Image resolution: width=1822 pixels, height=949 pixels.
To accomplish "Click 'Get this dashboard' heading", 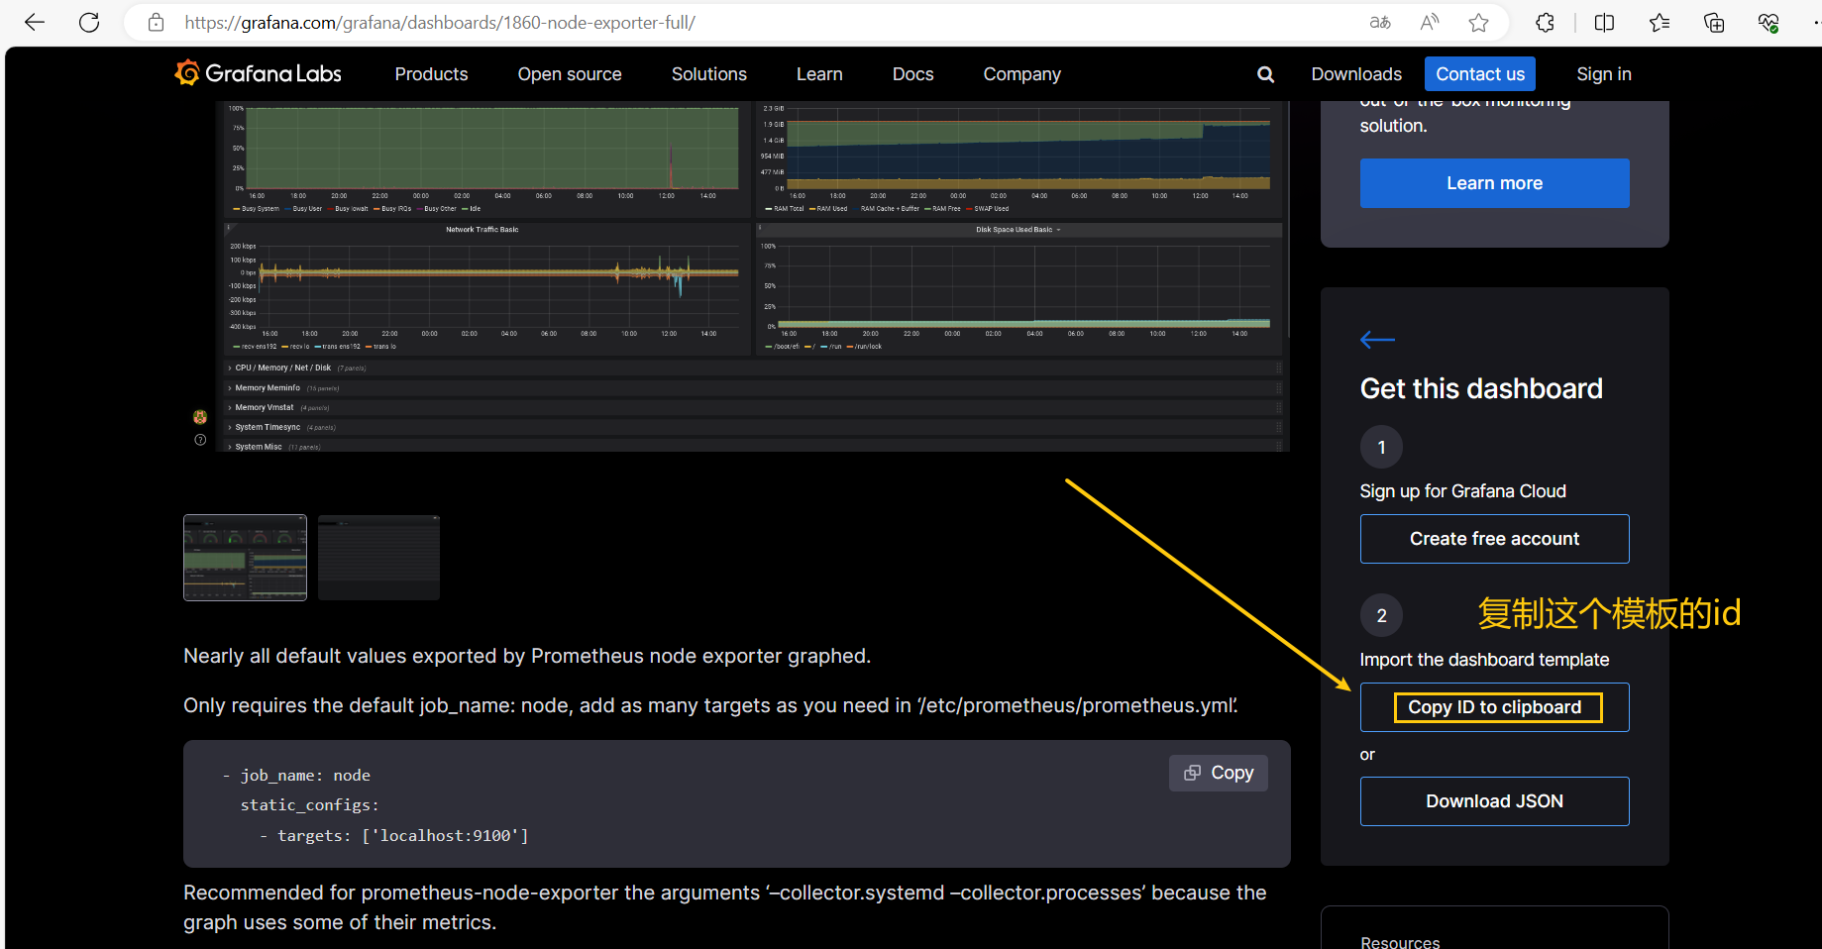I will coord(1481,388).
